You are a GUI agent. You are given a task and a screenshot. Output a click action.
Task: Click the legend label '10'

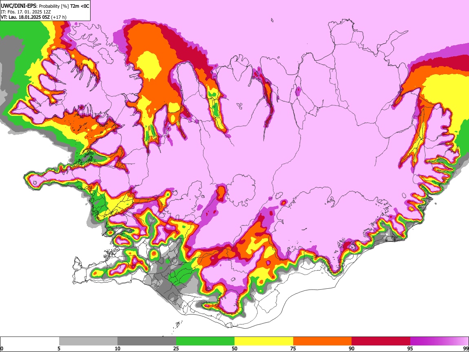tap(117, 348)
